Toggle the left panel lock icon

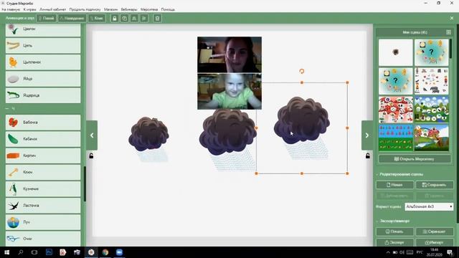91,156
